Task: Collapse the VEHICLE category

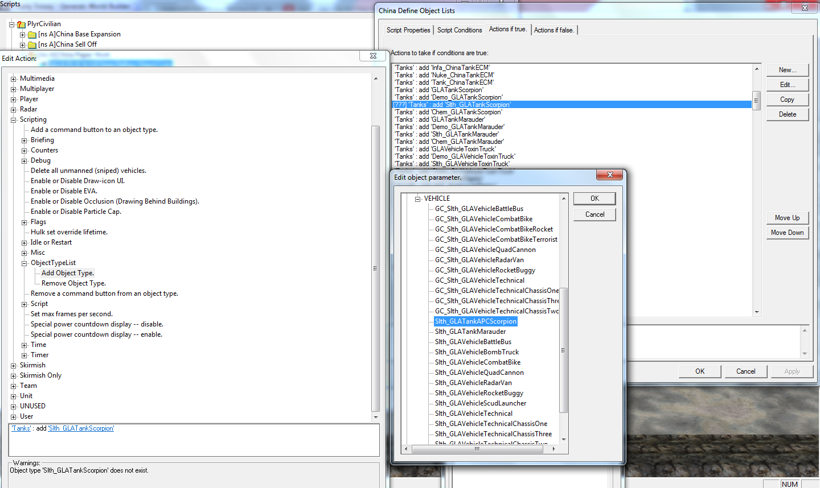Action: [x=417, y=199]
